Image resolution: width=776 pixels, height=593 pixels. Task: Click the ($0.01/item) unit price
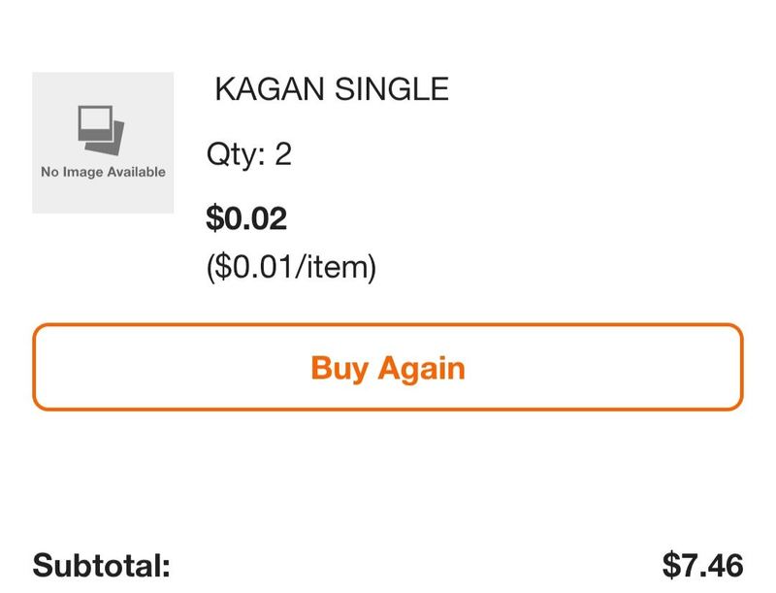point(292,267)
